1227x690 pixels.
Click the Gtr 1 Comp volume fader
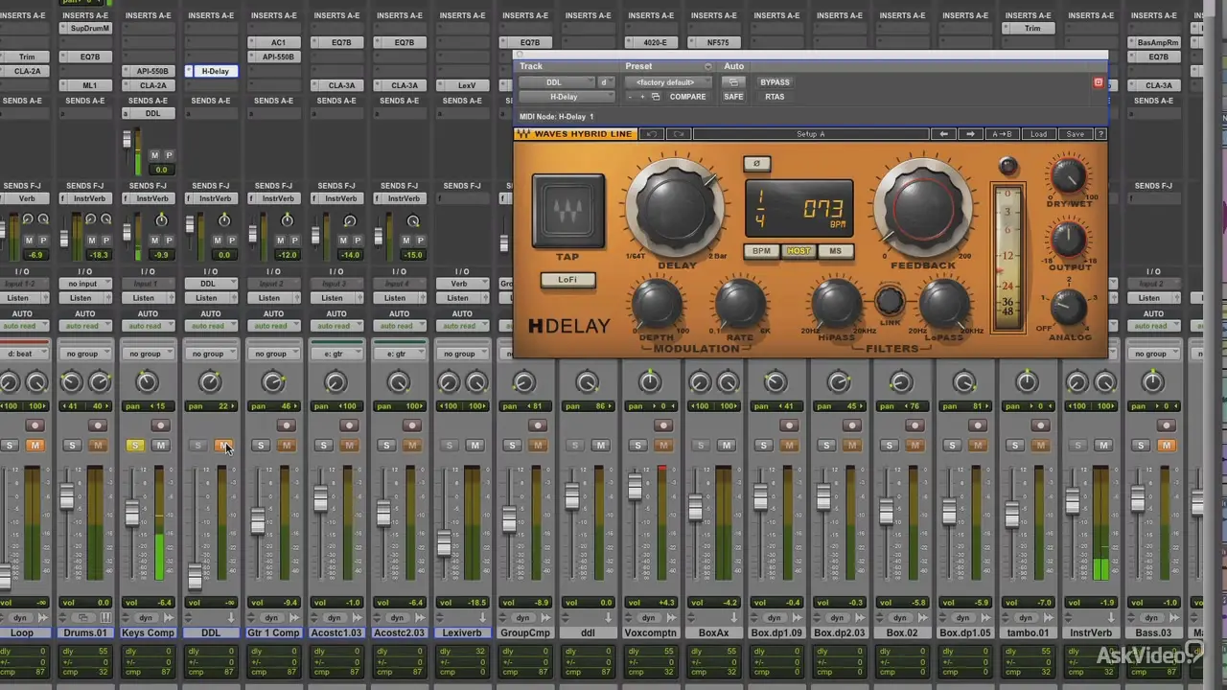(x=257, y=521)
